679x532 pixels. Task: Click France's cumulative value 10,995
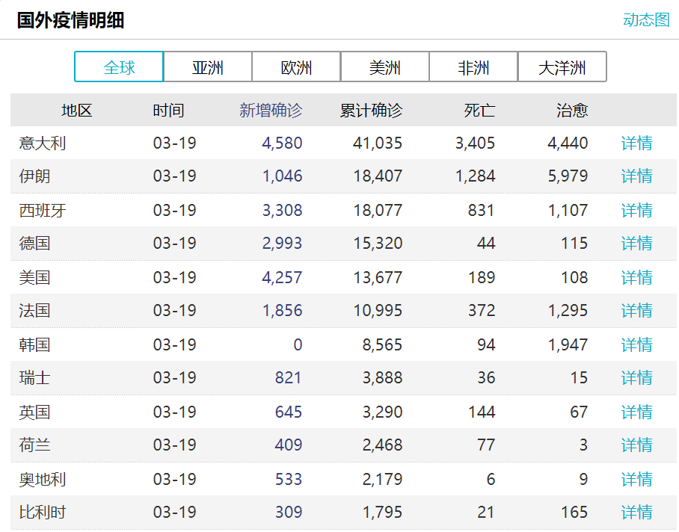[x=378, y=311]
